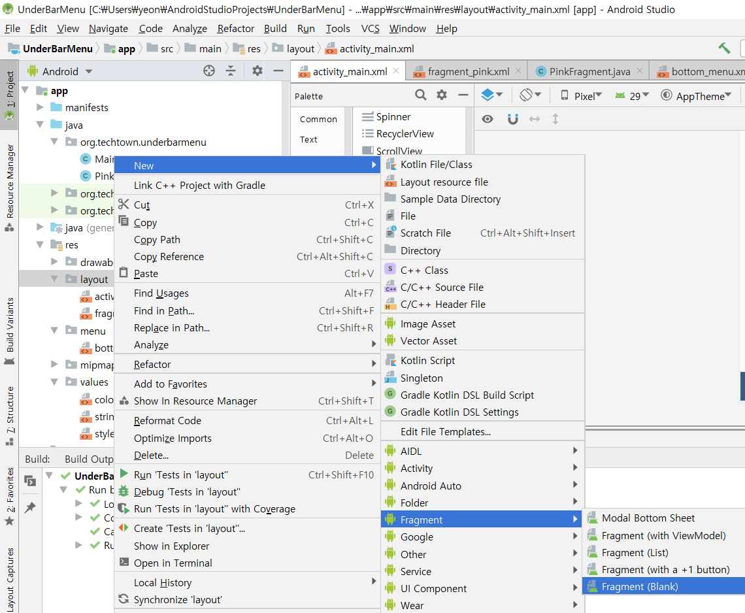Select Copy in the context menu
Viewport: 745px width, 613px height.
pyautogui.click(x=247, y=222)
